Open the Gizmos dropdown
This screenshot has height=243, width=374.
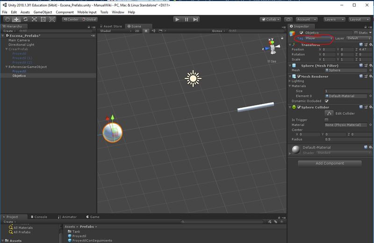point(218,31)
